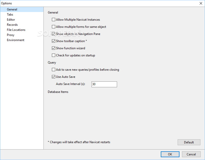Image resolution: width=205 pixels, height=160 pixels.
Task: Check Allow multiple forms for same object
Action: pyautogui.click(x=54, y=27)
